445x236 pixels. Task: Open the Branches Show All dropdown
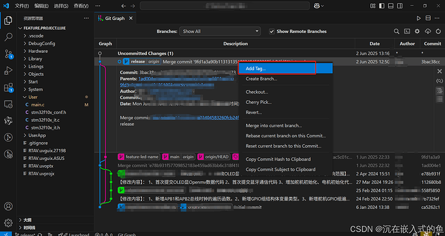(x=220, y=32)
